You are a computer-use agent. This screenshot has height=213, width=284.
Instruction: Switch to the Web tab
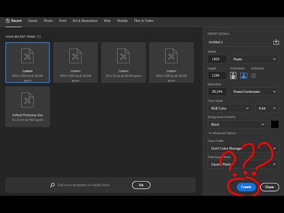tap(107, 21)
